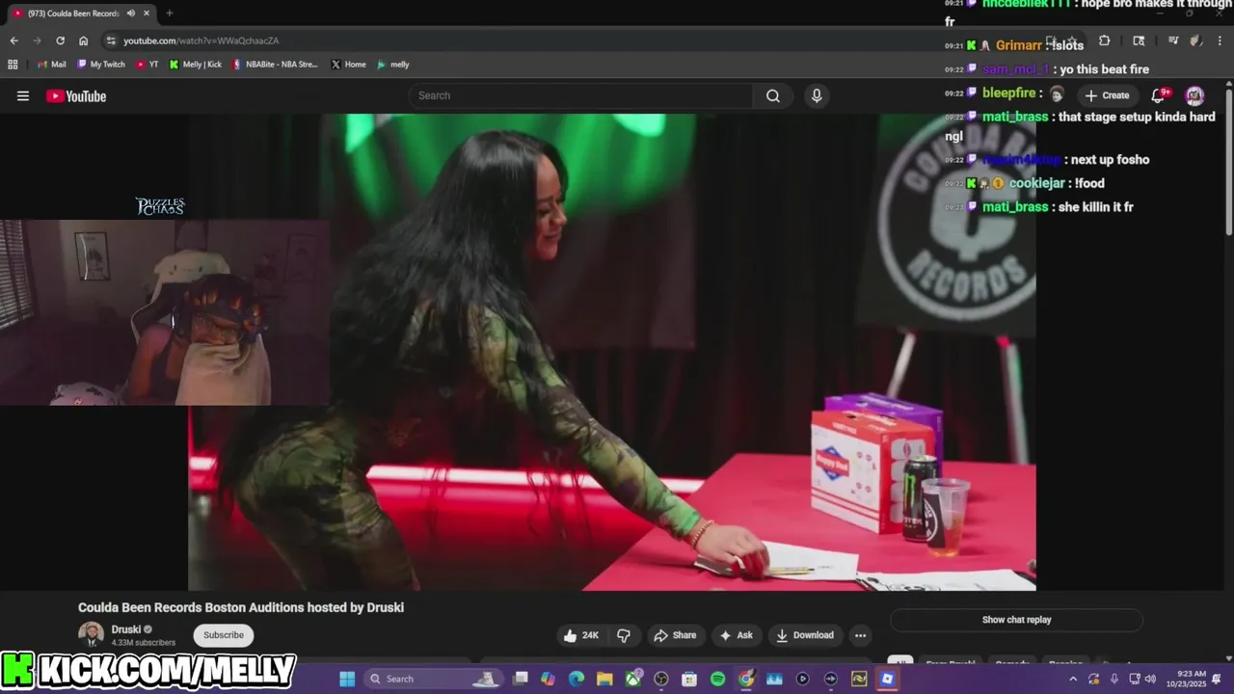Open Task View on taskbar
The image size is (1234, 694).
(521, 679)
